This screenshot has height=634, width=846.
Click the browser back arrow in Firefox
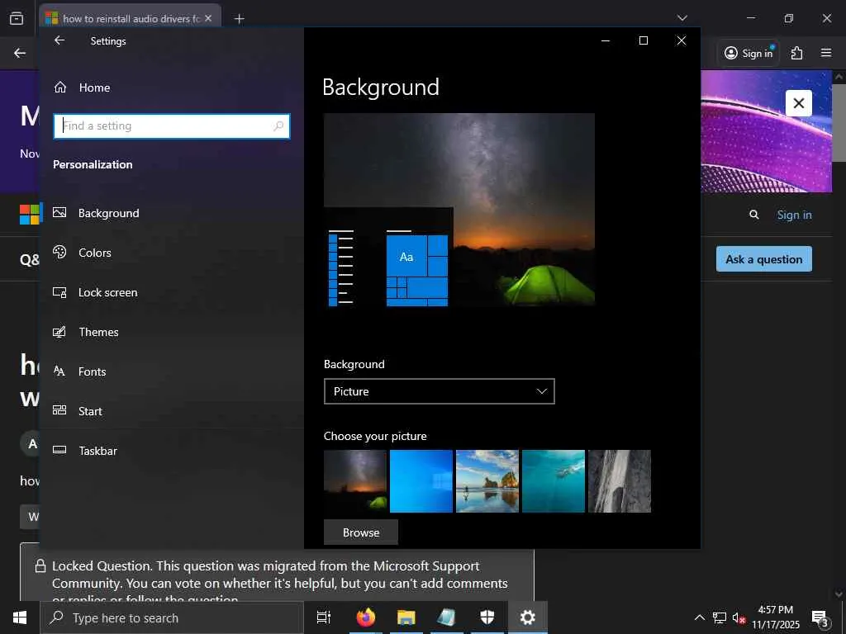click(x=20, y=53)
